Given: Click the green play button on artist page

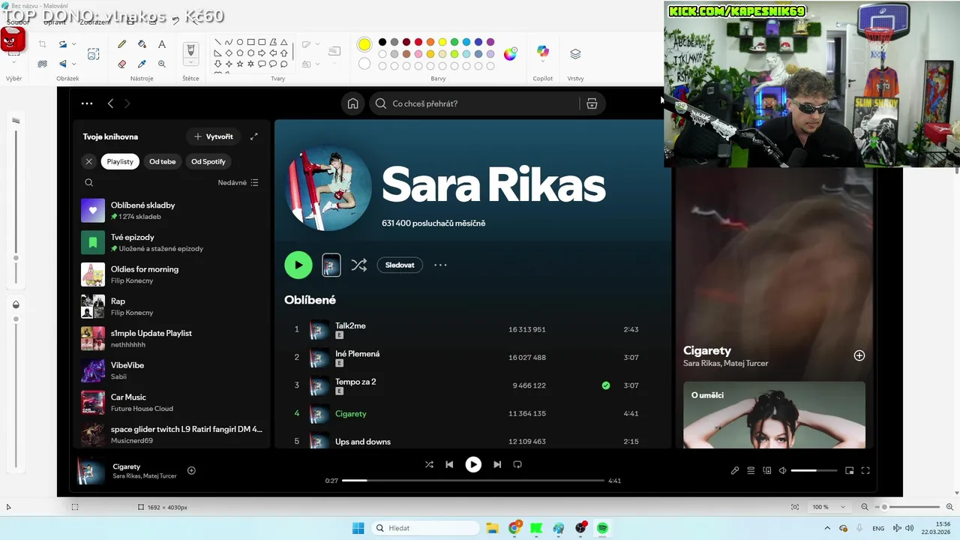Looking at the screenshot, I should click(298, 265).
